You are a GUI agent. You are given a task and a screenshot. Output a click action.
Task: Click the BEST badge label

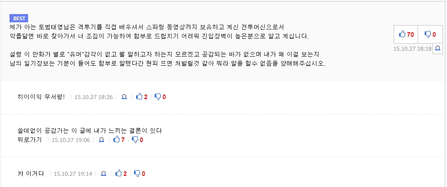[x=19, y=18]
